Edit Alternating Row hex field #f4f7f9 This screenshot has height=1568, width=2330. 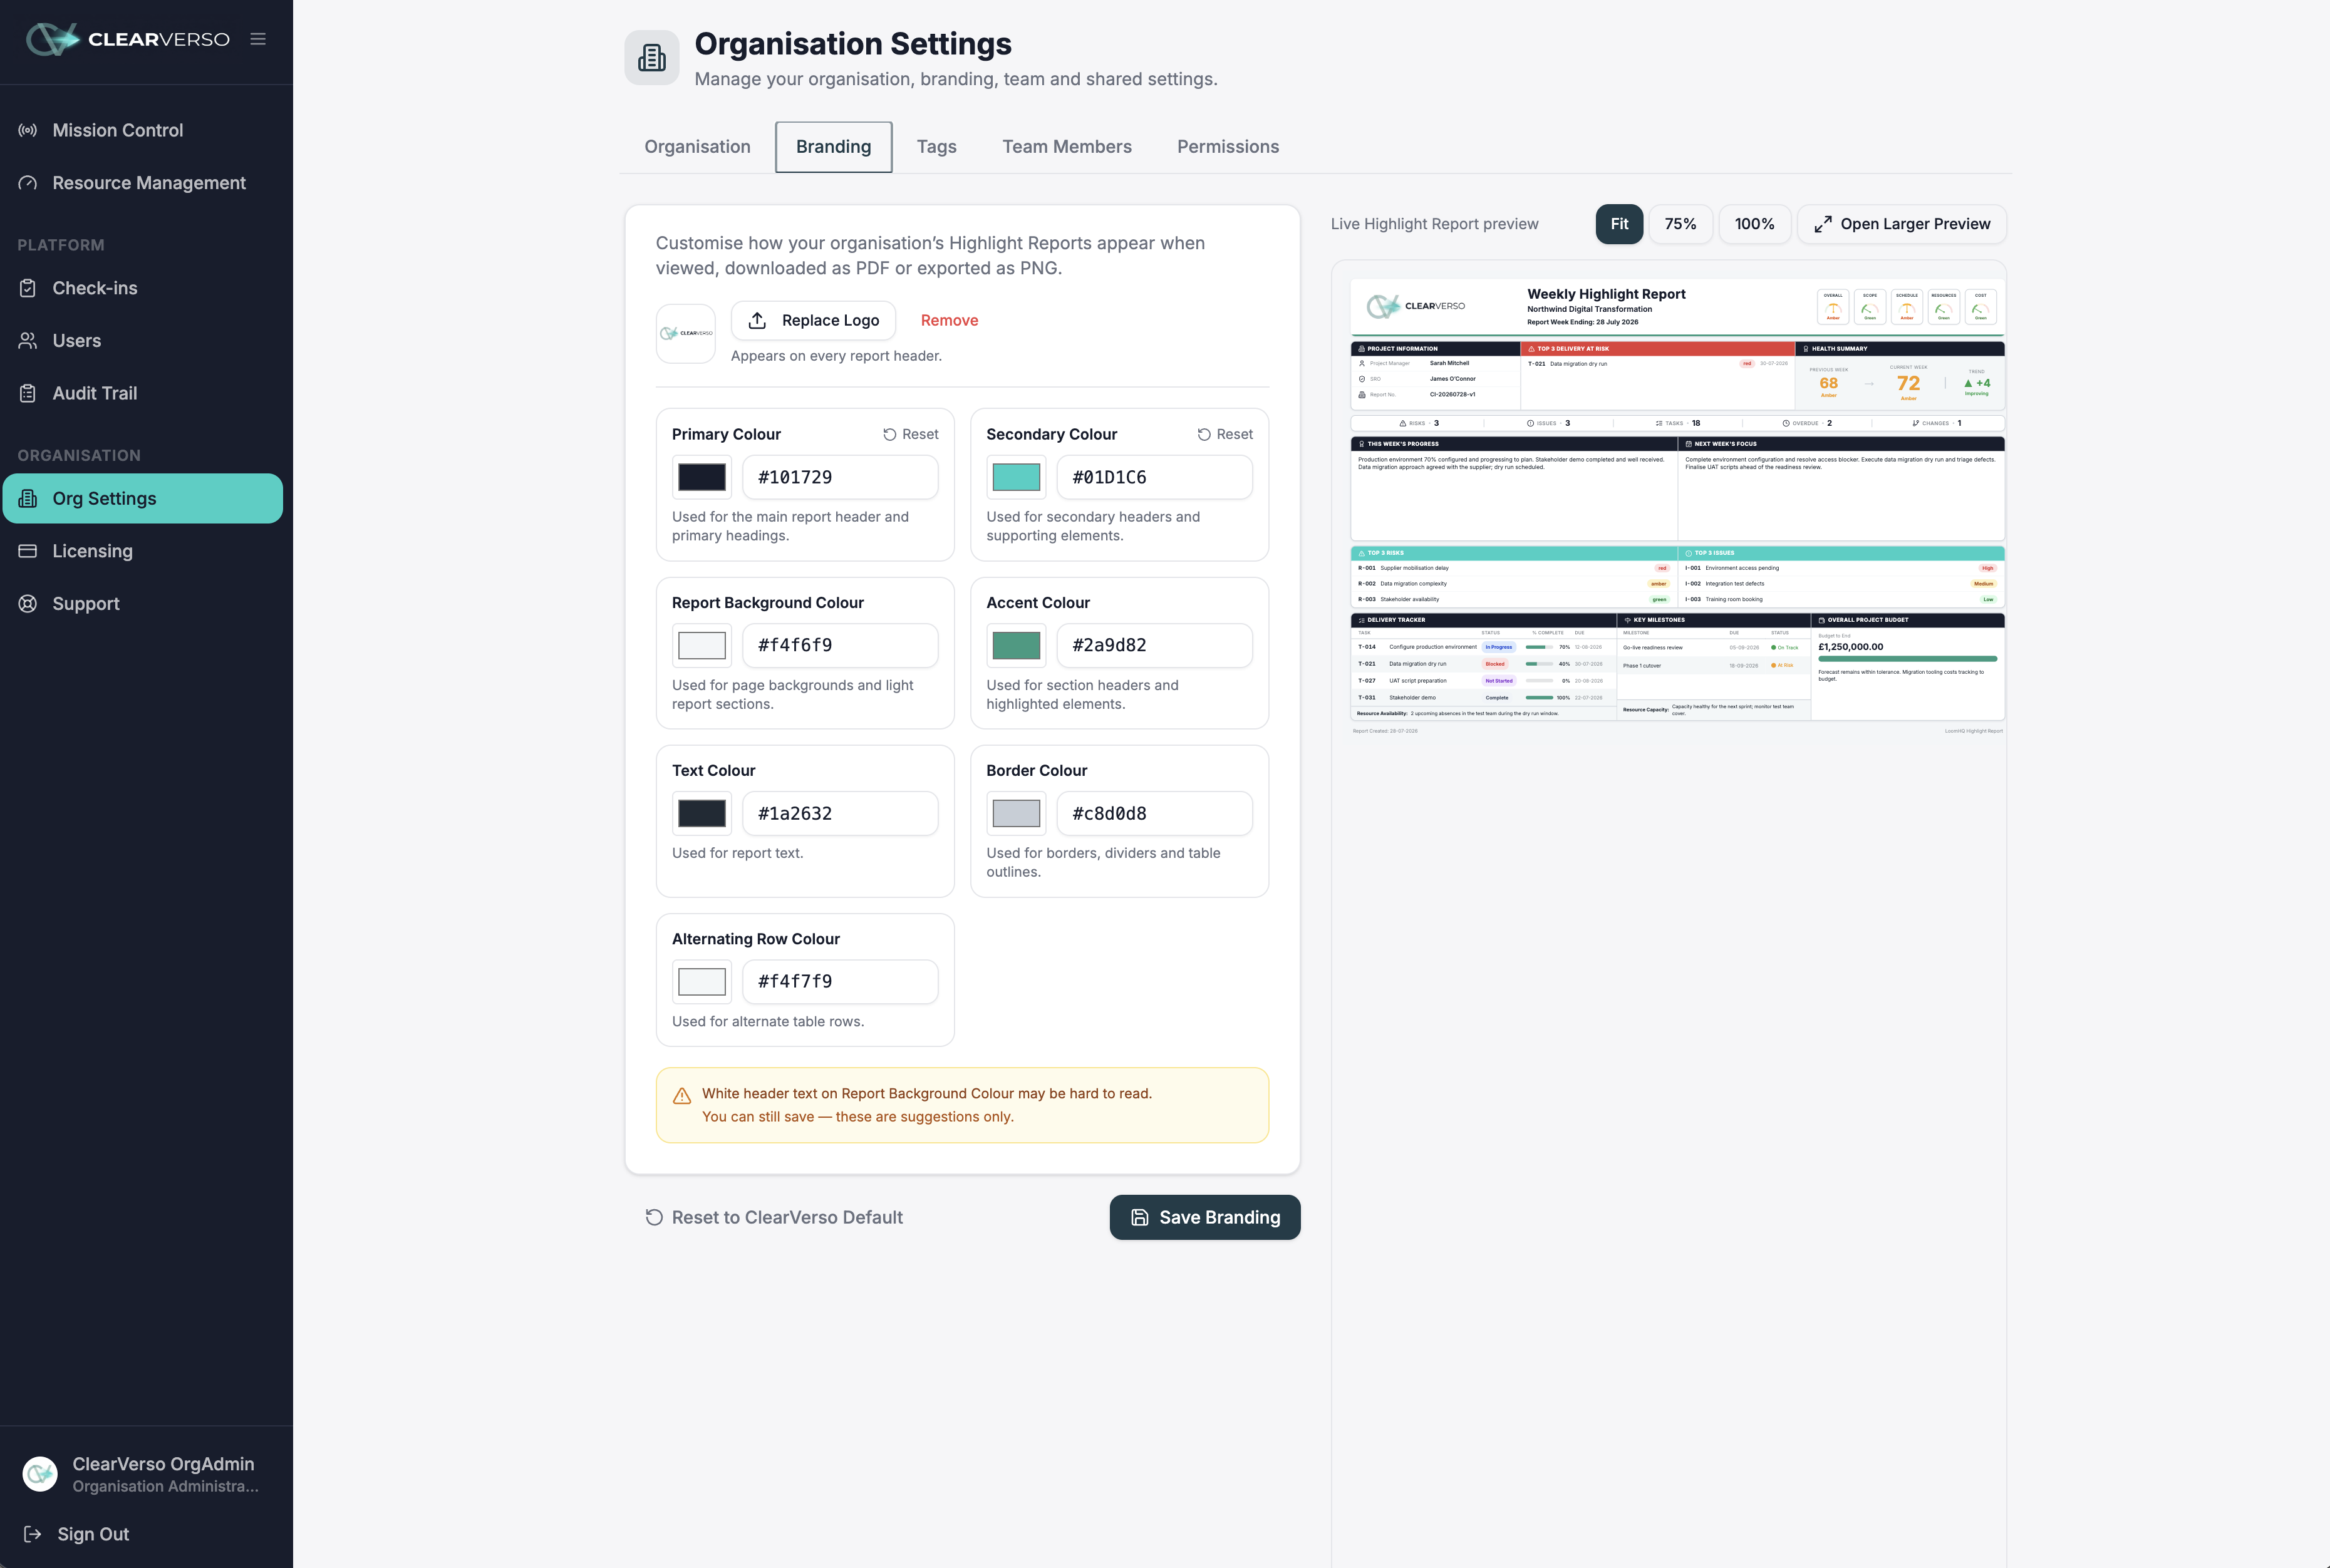840,981
